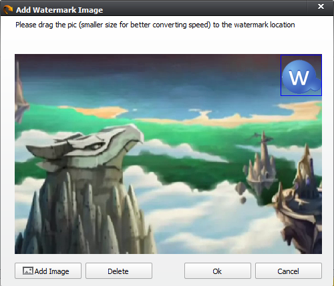Viewport: 334px width, 286px height.
Task: Cancel the watermark dialog
Action: tap(289, 271)
